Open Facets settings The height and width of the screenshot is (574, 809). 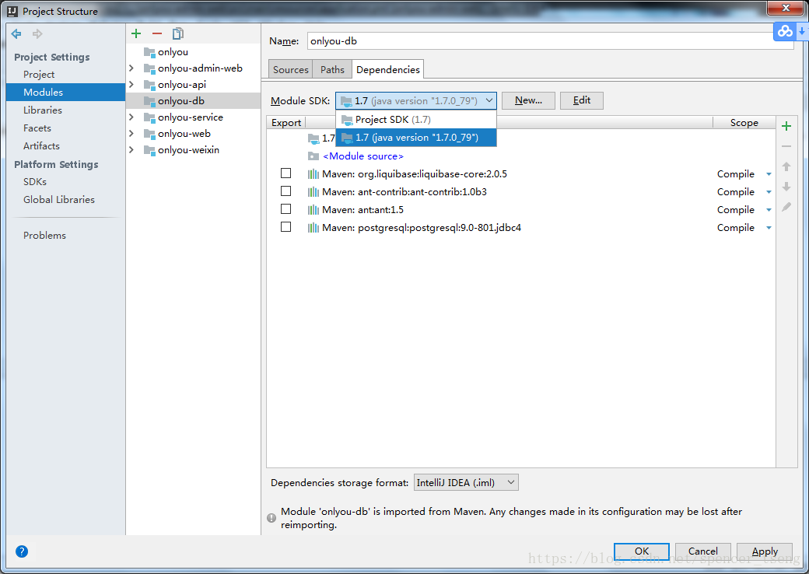pos(37,128)
